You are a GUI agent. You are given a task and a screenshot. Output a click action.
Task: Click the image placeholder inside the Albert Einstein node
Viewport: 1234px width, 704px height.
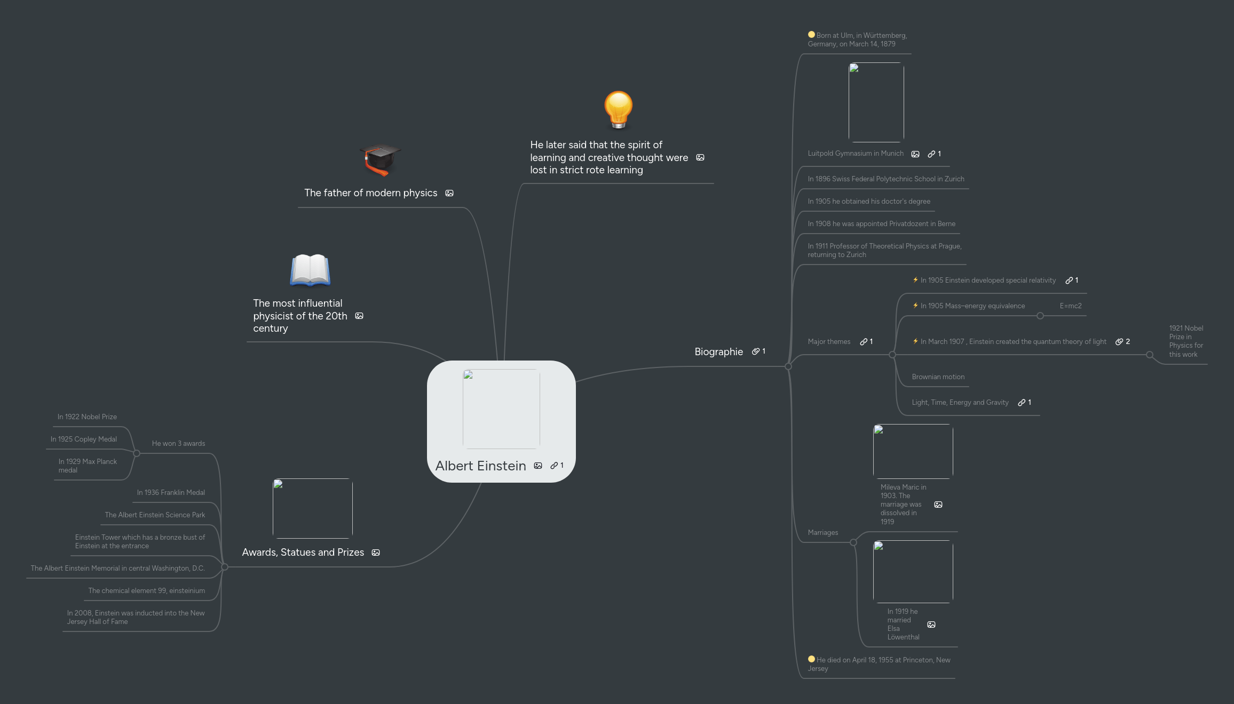point(501,409)
